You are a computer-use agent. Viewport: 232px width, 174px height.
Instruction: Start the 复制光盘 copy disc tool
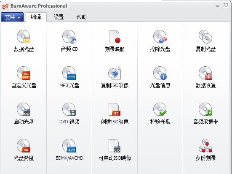pyautogui.click(x=205, y=41)
